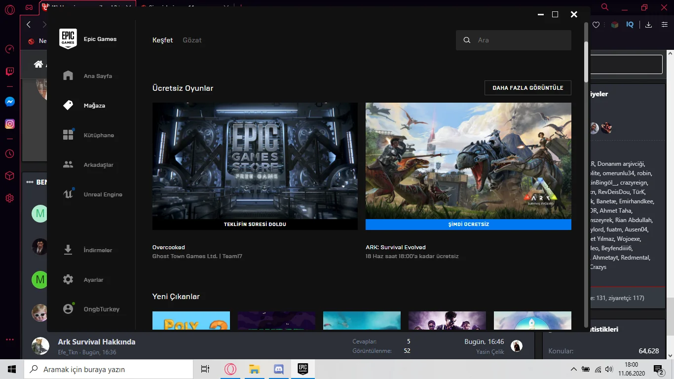This screenshot has height=379, width=674.
Task: Click Task View icon on the taskbar
Action: (205, 369)
